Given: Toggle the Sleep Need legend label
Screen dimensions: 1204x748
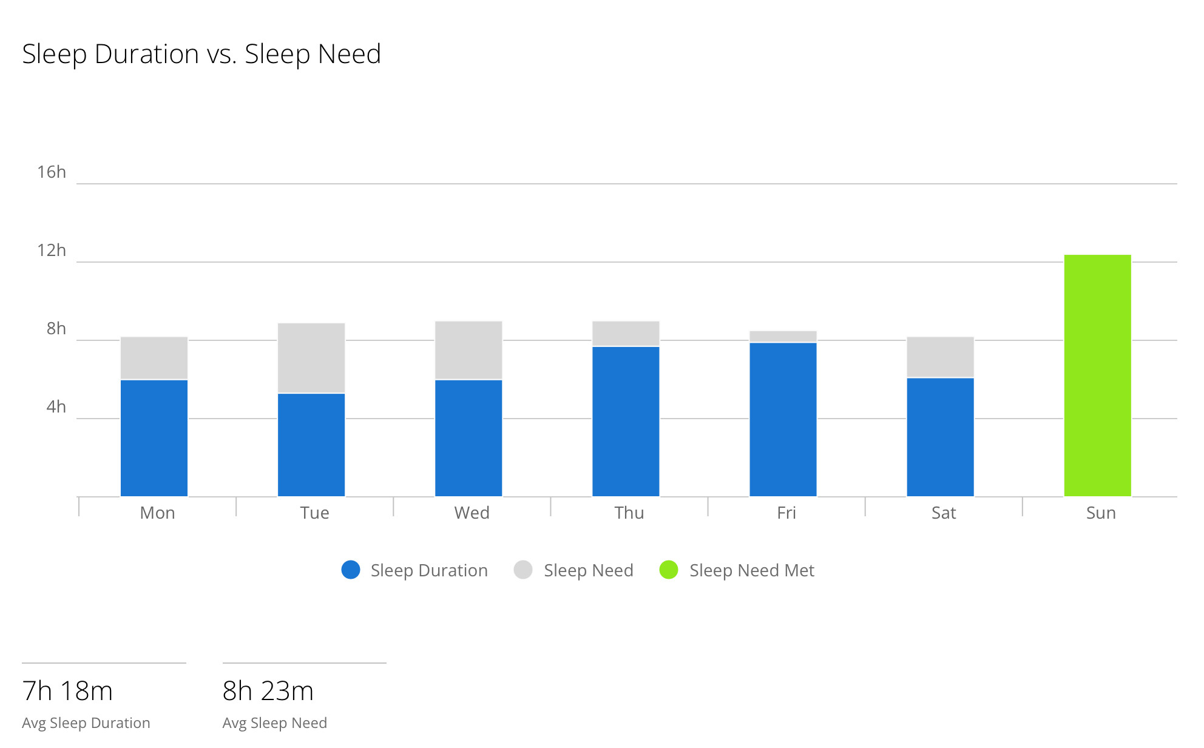Looking at the screenshot, I should 588,570.
